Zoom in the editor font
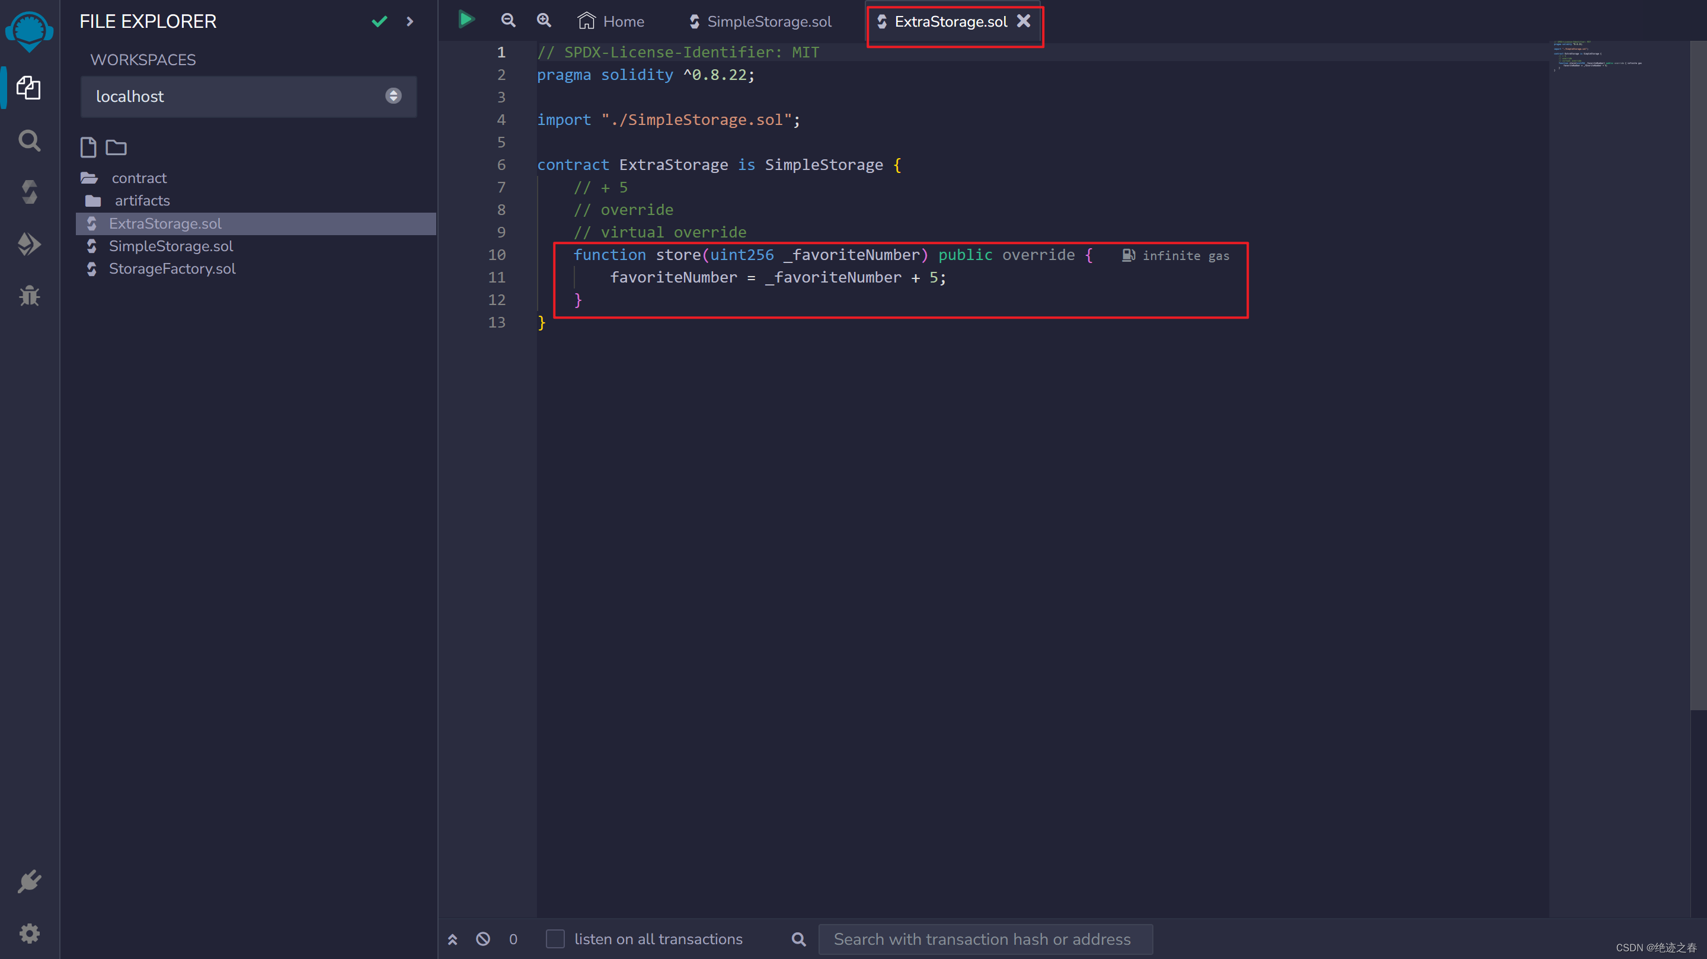 [x=544, y=21]
